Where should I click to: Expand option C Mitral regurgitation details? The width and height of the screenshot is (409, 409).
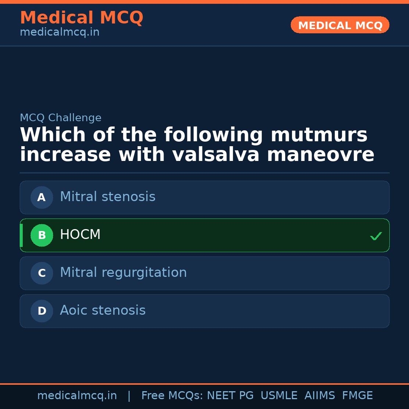(204, 273)
